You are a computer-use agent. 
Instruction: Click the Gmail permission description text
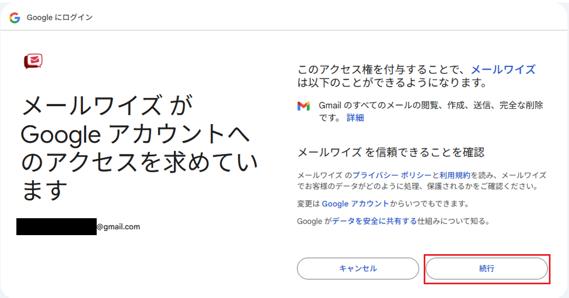431,106
